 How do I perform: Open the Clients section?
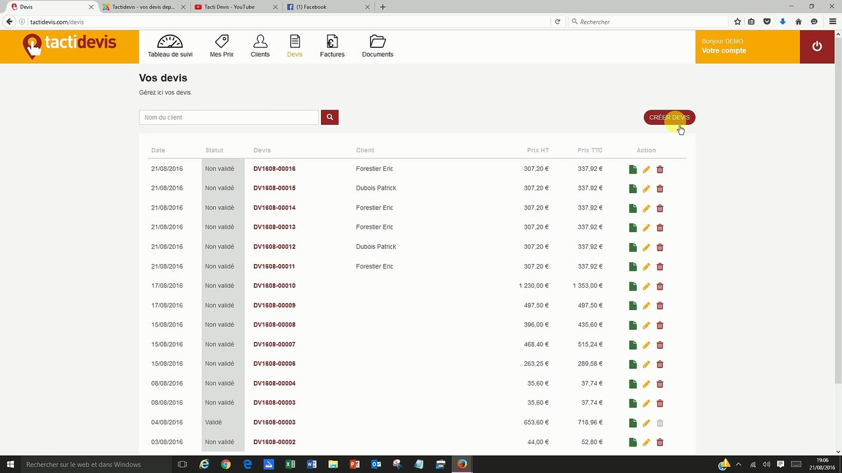click(x=260, y=47)
